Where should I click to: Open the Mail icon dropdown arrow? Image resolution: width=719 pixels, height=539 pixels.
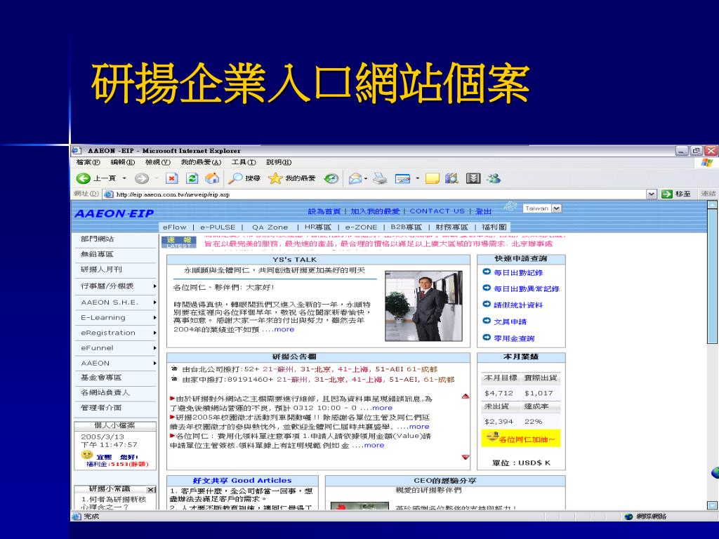(x=366, y=178)
